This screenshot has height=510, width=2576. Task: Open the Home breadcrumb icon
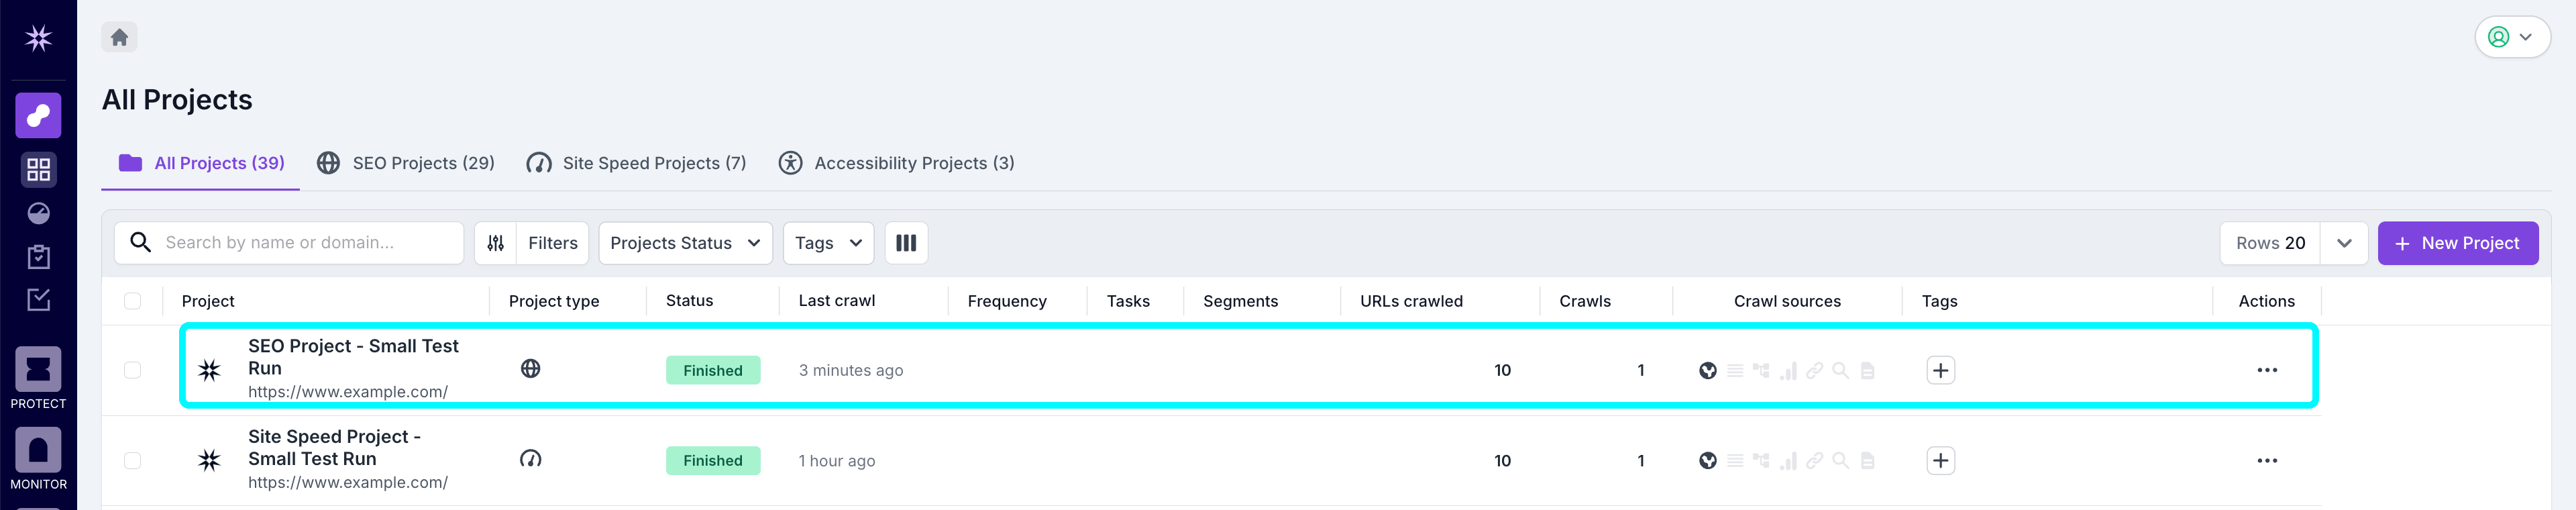[119, 36]
